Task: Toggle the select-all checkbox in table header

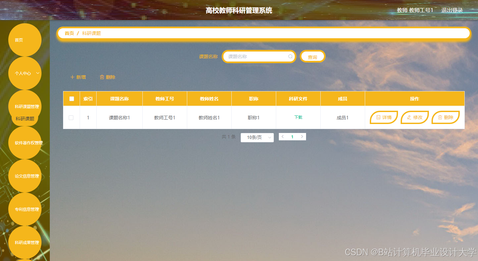Action: point(72,99)
